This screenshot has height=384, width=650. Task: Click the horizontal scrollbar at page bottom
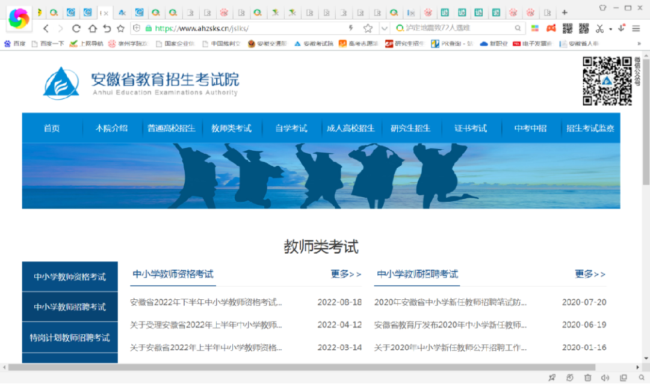301,367
